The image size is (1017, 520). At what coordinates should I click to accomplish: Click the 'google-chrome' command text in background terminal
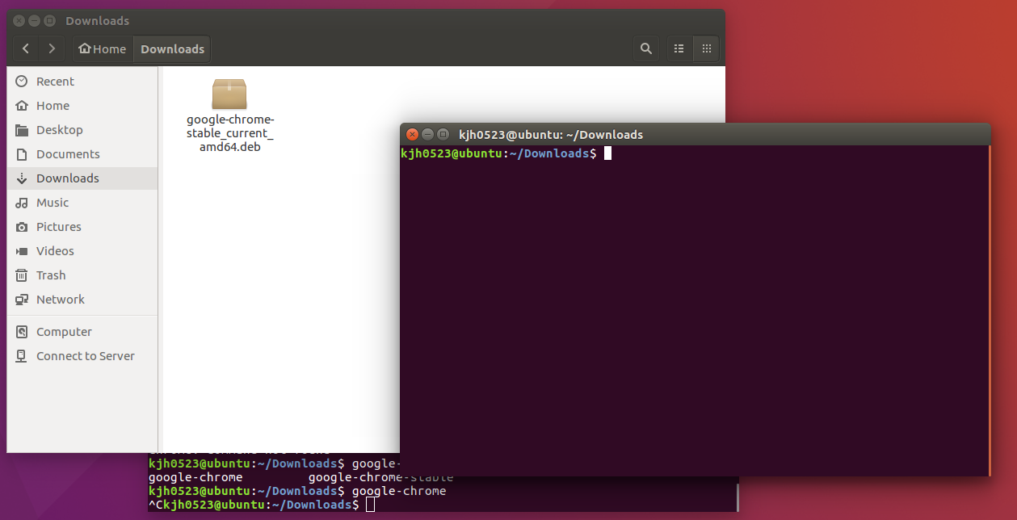pyautogui.click(x=399, y=491)
